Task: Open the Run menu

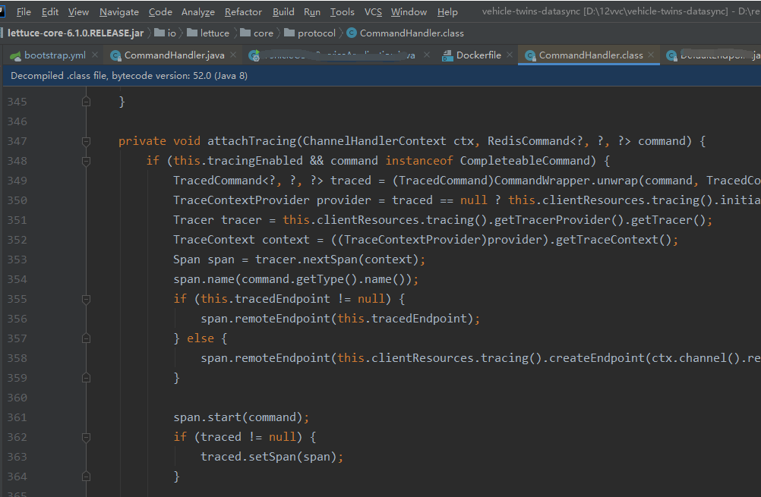Action: tap(312, 11)
